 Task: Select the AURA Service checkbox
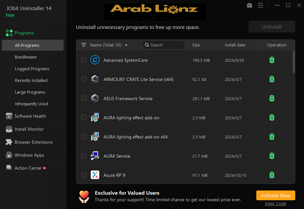click(x=84, y=156)
